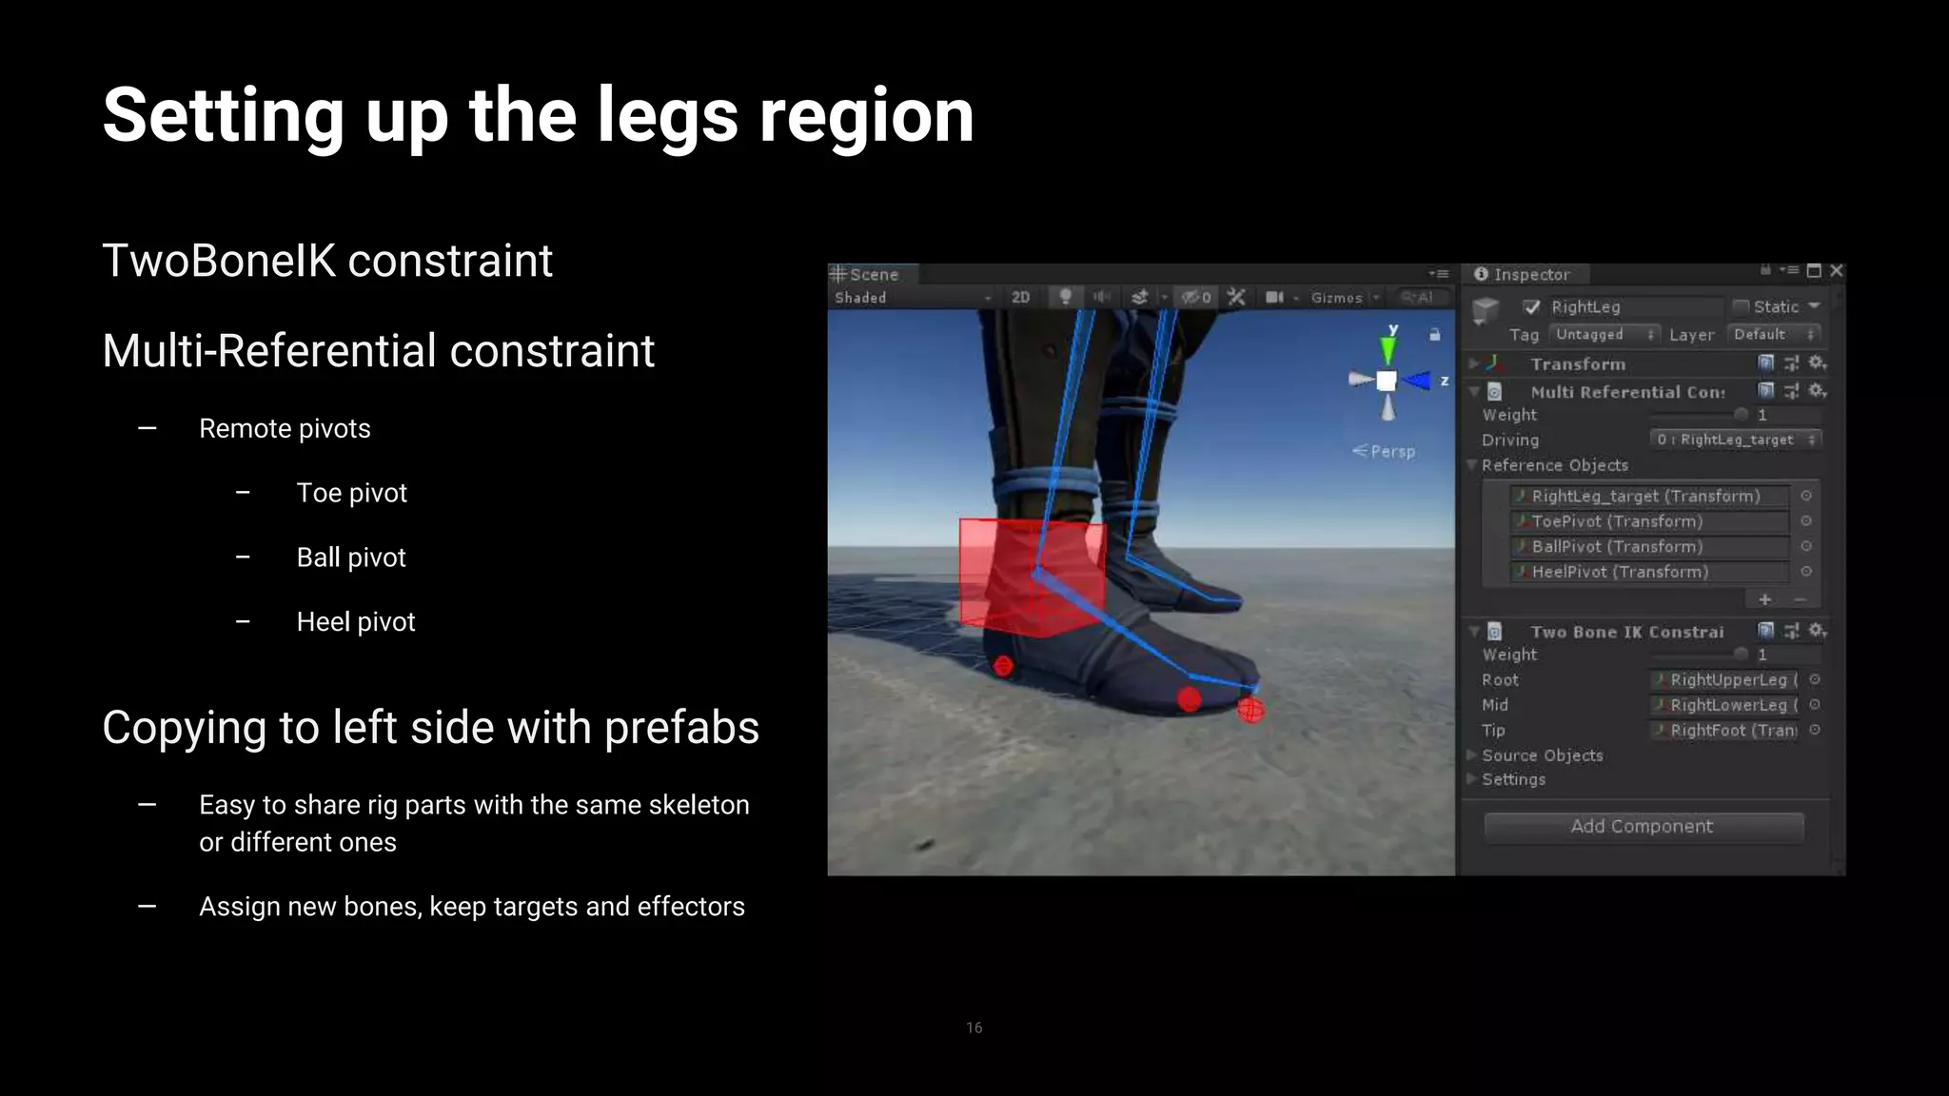Toggle RightLeg active checkbox
The image size is (1949, 1096).
point(1531,306)
